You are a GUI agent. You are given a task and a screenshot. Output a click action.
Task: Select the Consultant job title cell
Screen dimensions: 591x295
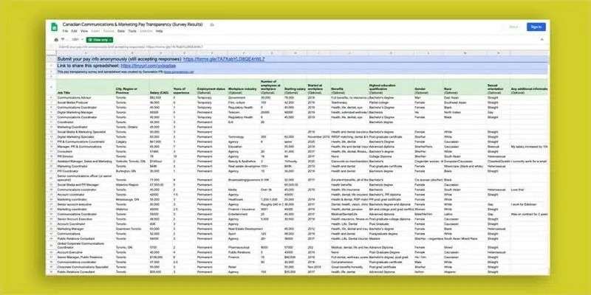coord(86,151)
